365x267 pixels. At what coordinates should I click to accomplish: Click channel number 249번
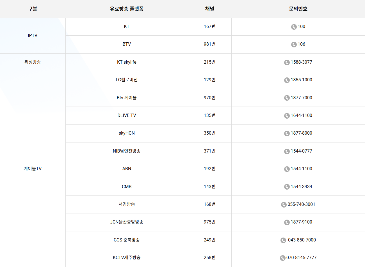[210, 240]
